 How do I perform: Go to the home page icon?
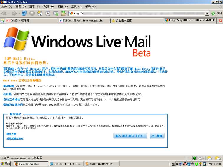(x=40, y=13)
